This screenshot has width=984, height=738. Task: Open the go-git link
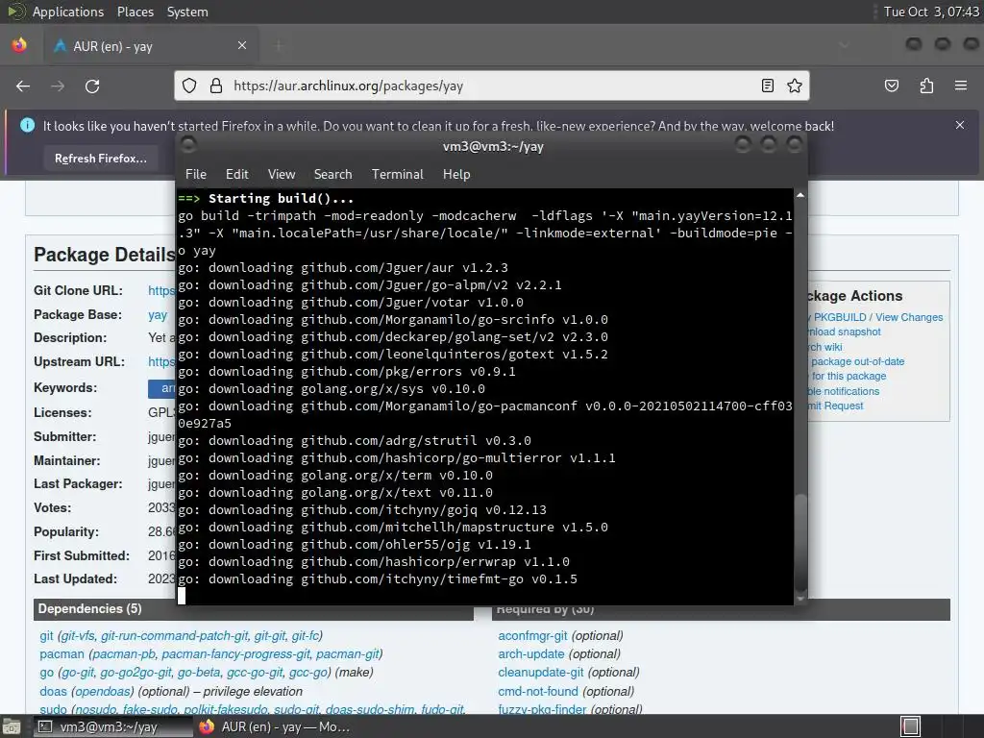click(77, 672)
